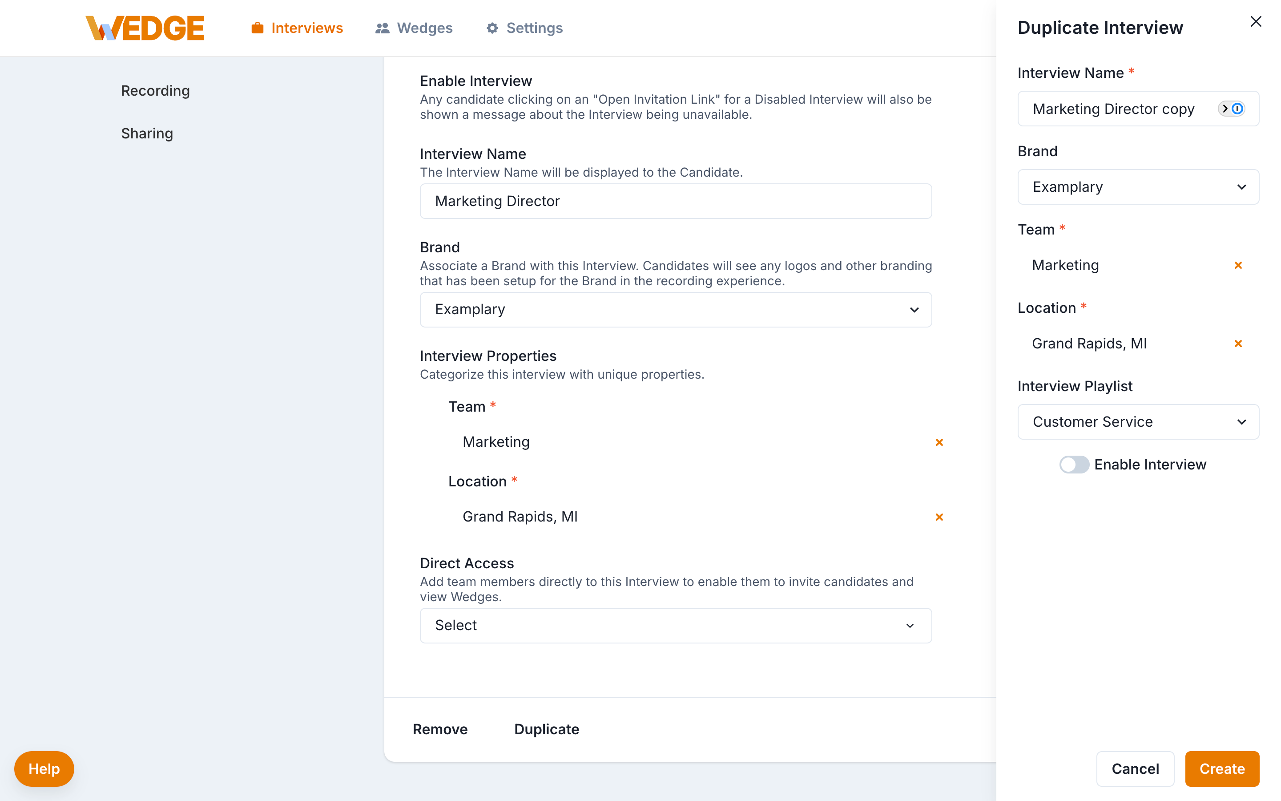
Task: Remove the Grand Rapids, MI location tag
Action: (x=939, y=517)
